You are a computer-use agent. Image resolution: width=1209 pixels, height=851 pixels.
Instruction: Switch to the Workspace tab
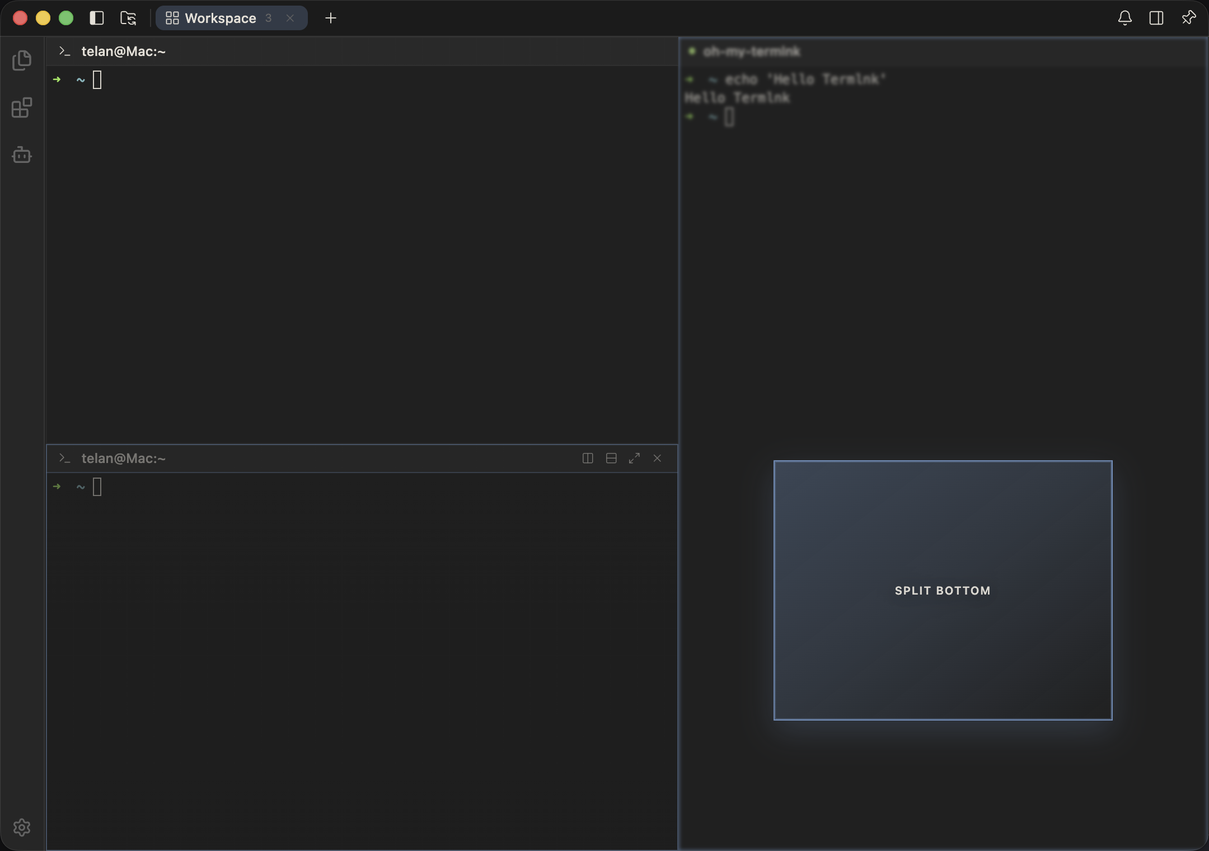231,18
